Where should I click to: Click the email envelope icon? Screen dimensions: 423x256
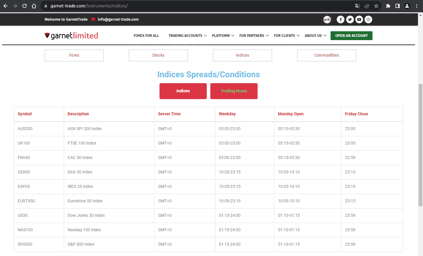pos(93,19)
